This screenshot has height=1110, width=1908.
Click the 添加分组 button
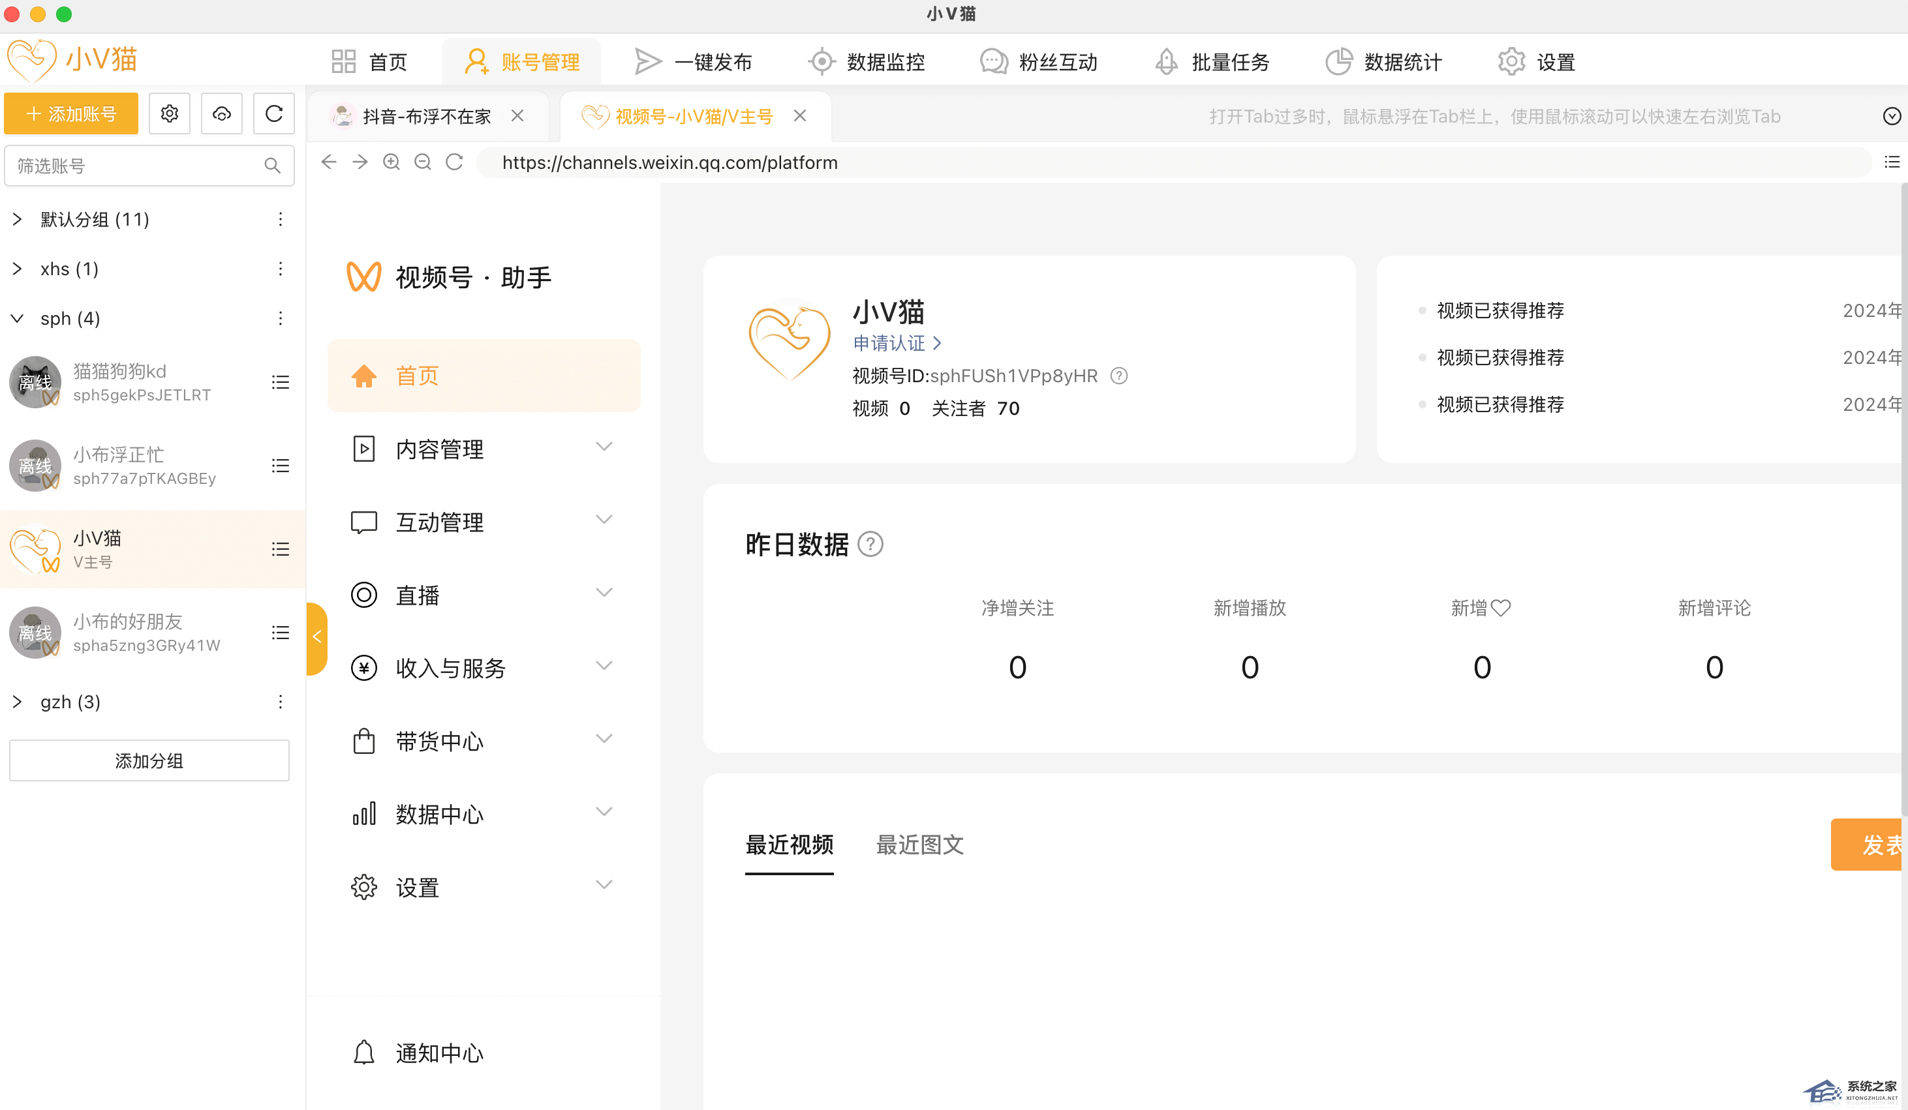(x=149, y=760)
